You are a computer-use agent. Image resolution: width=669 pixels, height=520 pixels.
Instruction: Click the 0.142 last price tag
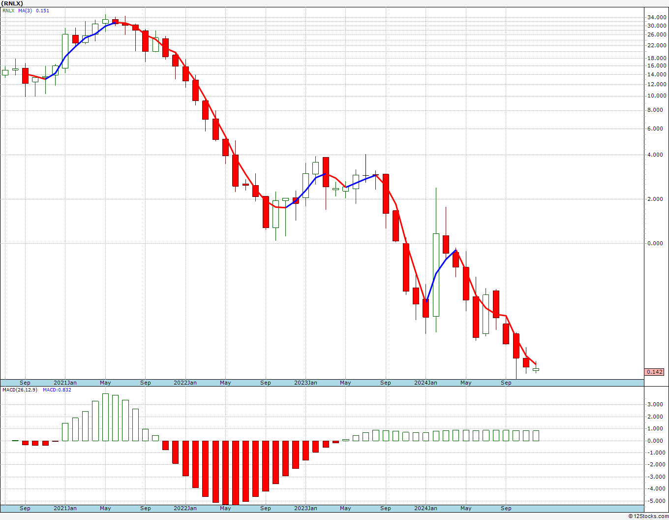tap(655, 372)
